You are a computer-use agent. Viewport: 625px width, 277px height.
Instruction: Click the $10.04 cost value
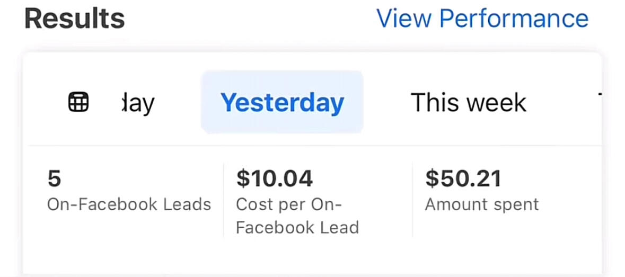pyautogui.click(x=275, y=178)
